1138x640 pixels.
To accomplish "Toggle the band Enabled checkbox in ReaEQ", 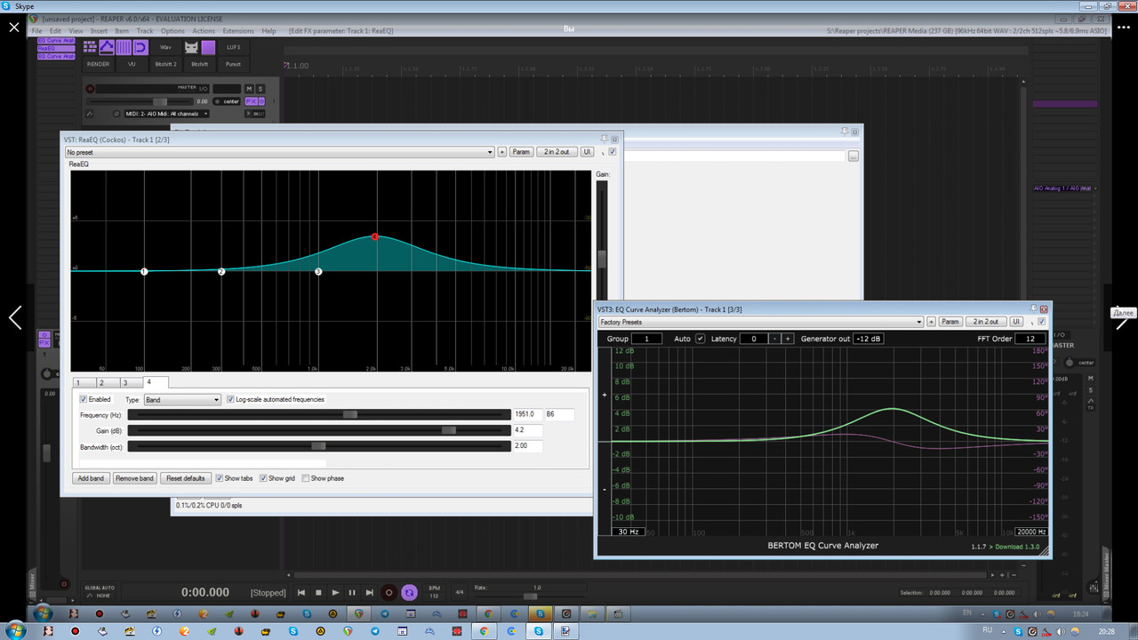I will pos(84,399).
